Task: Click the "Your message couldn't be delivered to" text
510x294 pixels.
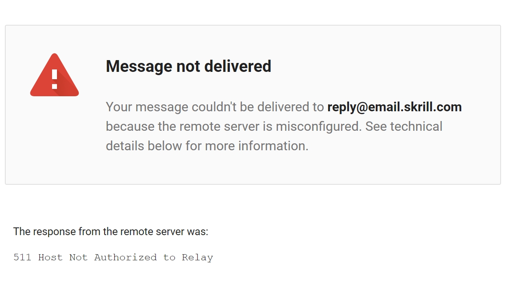Action: [x=215, y=107]
